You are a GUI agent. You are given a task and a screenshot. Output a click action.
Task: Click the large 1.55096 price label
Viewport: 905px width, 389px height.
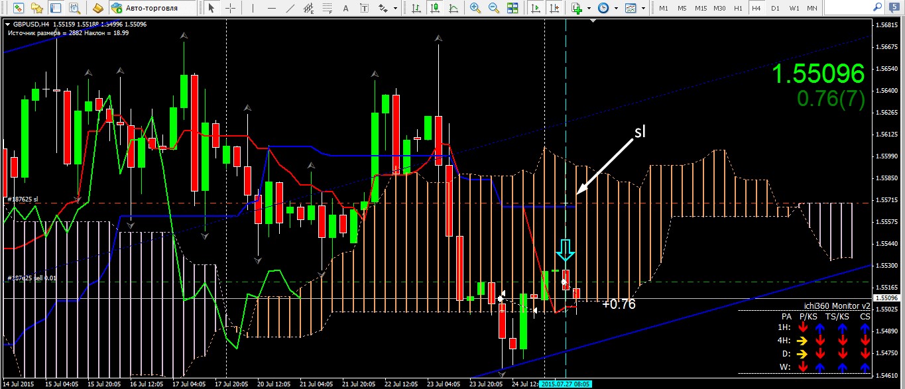819,74
